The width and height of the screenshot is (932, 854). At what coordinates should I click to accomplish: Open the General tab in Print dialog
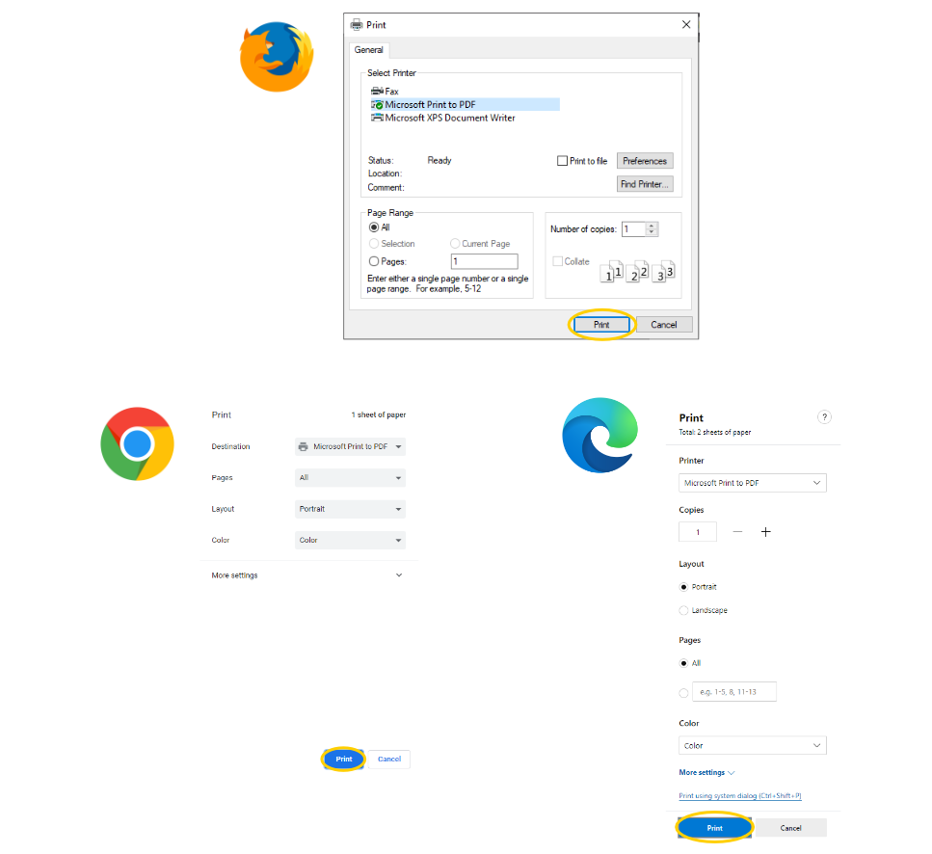coord(368,50)
